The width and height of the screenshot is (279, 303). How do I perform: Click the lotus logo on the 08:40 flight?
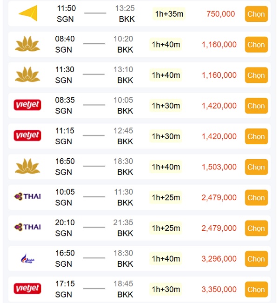point(28,44)
